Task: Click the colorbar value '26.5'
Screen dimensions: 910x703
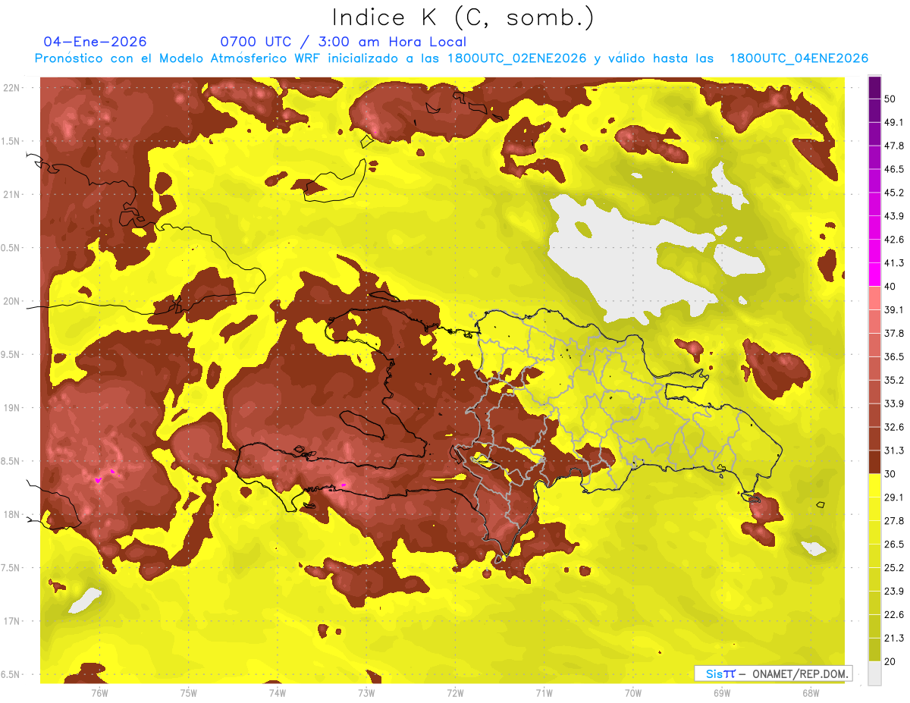Action: (894, 544)
